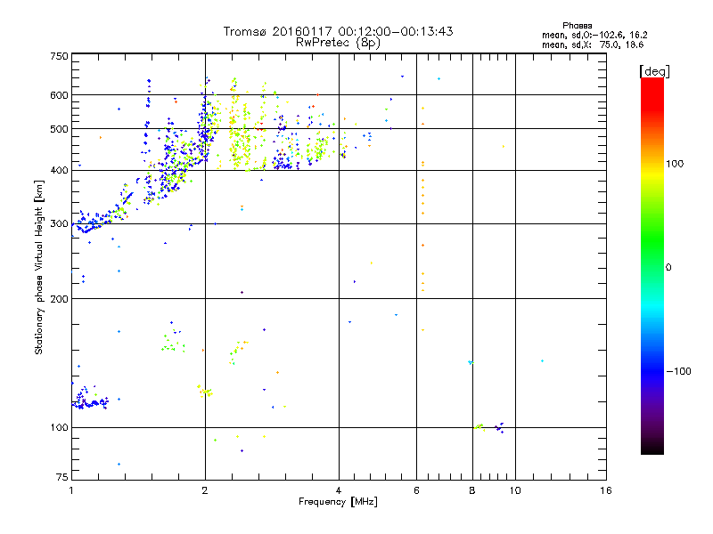Click the 'mean, sd,O:-102.6, 16.2' statistic line

(x=594, y=35)
